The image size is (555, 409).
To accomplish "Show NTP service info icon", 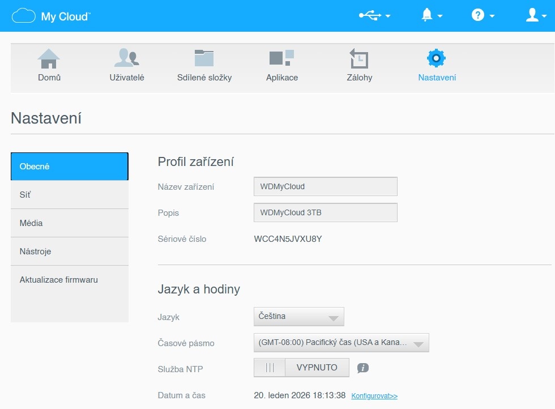I will click(x=363, y=368).
